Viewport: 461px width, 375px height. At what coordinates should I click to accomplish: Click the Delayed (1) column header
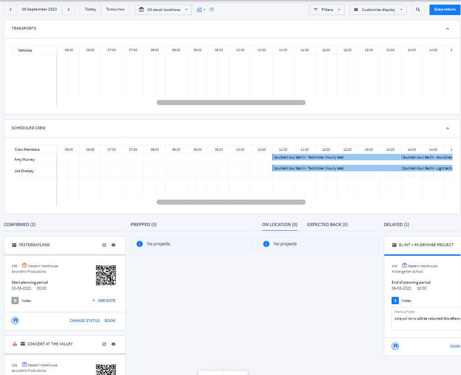[x=397, y=225]
